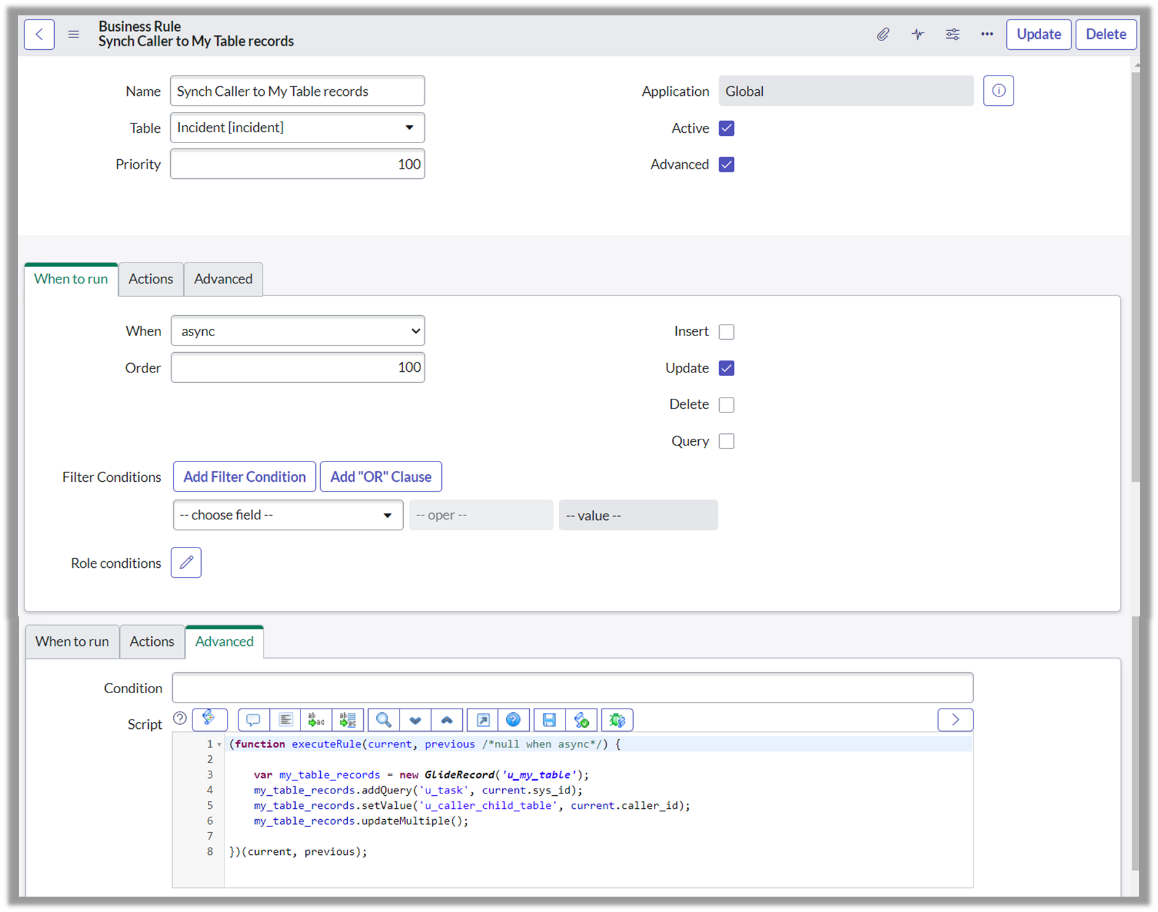Disable the Update action checkbox
Image resolution: width=1158 pixels, height=912 pixels.
click(726, 368)
